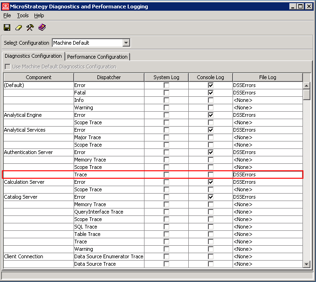
Task: Click the scroll down arrow of the table
Action: point(306,264)
